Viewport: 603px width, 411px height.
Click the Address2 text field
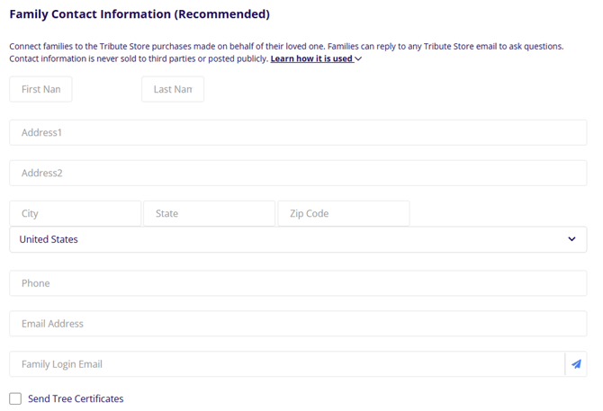point(298,173)
